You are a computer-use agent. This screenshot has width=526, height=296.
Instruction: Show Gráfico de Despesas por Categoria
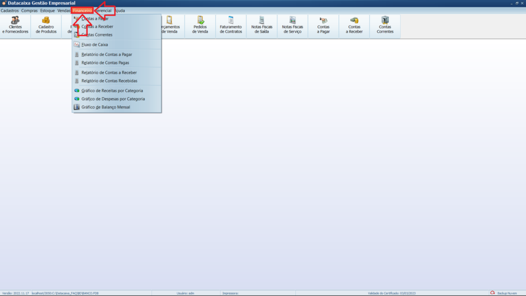(113, 99)
